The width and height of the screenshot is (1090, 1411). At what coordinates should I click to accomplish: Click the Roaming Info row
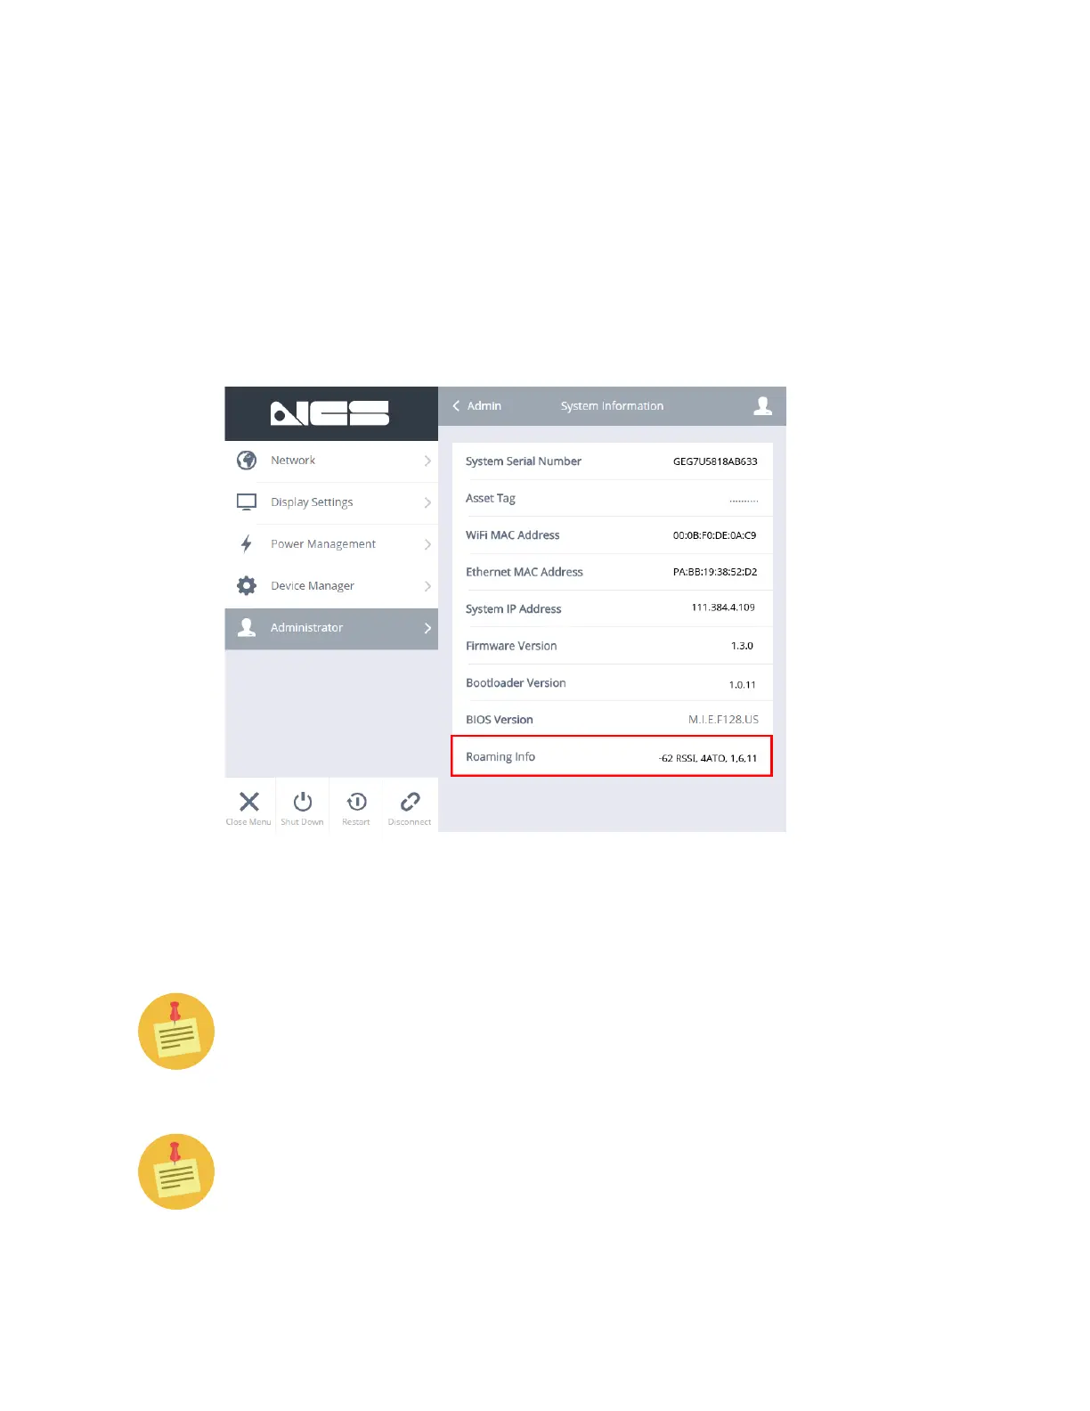612,756
